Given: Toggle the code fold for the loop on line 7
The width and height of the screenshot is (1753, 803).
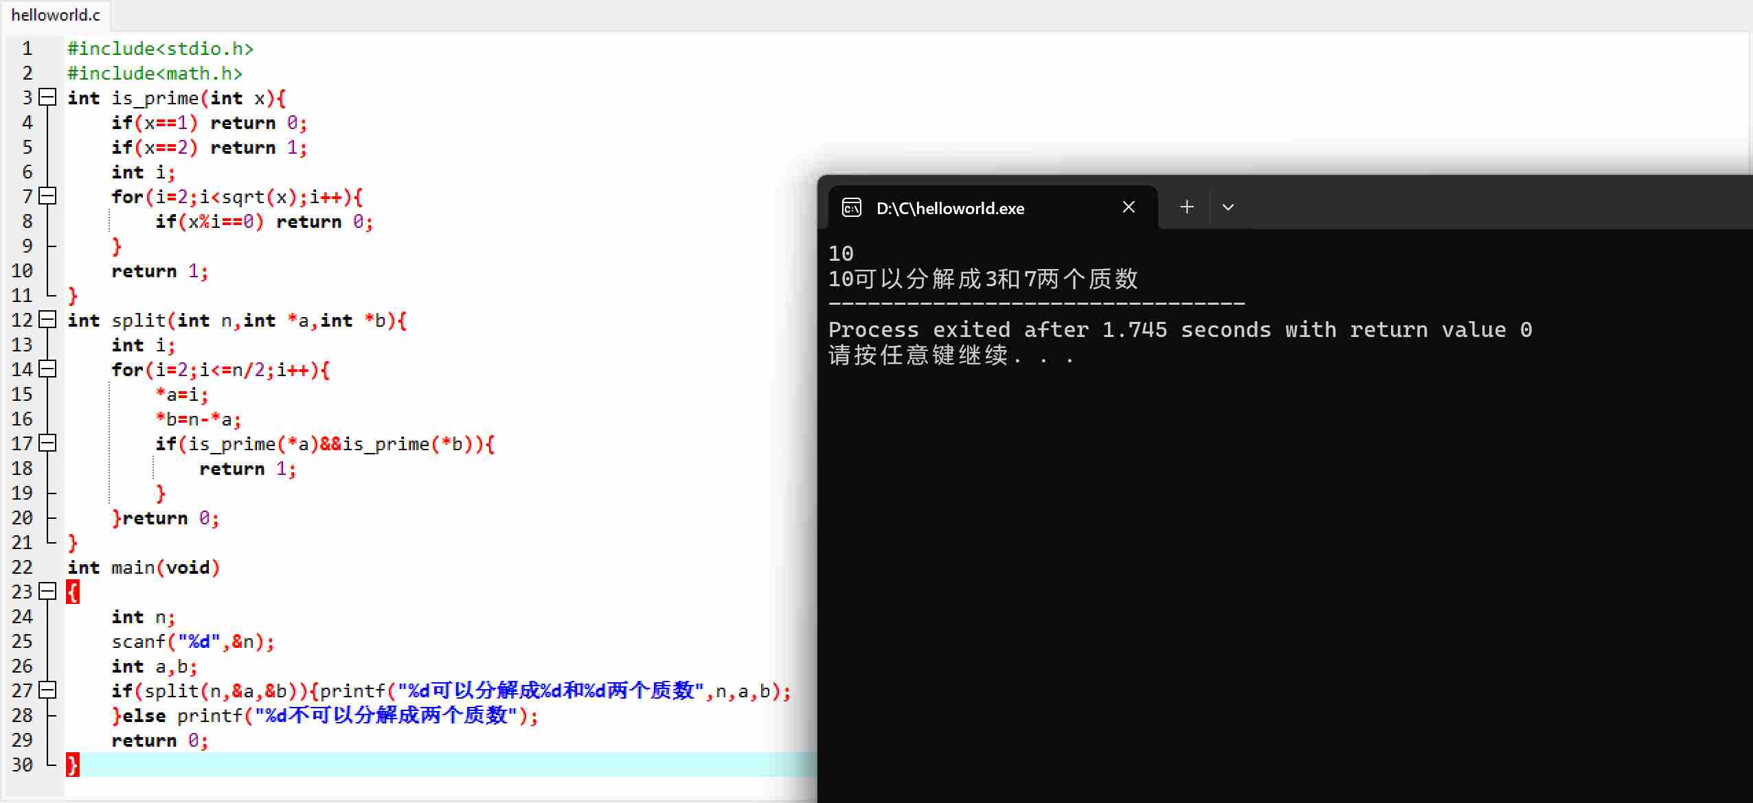Looking at the screenshot, I should [47, 196].
